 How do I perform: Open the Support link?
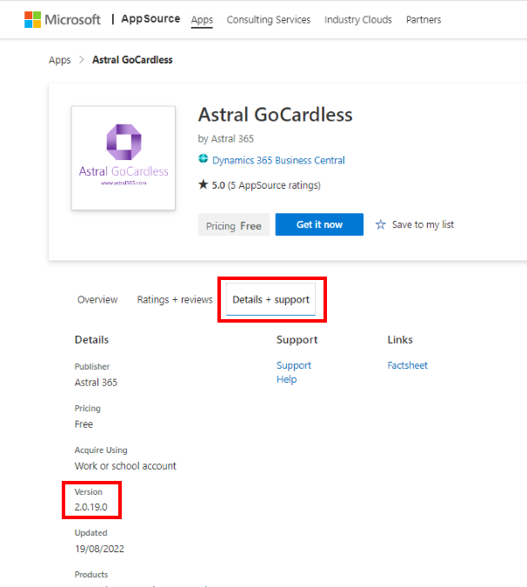pos(293,365)
